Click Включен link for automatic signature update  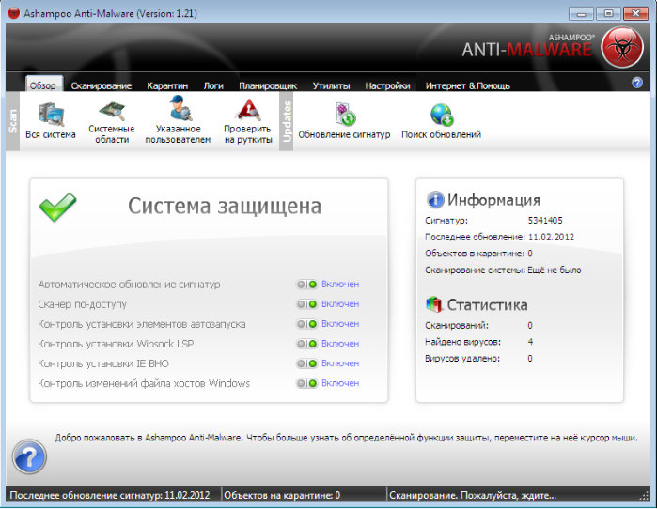coord(340,285)
